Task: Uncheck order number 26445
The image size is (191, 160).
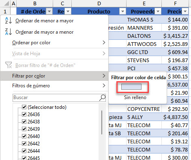Action: click(x=24, y=158)
